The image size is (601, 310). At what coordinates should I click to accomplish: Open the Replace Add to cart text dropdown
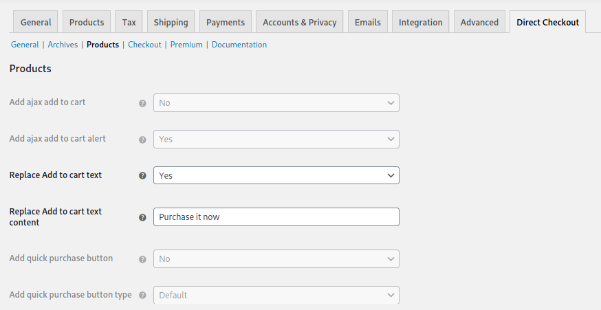coord(276,175)
